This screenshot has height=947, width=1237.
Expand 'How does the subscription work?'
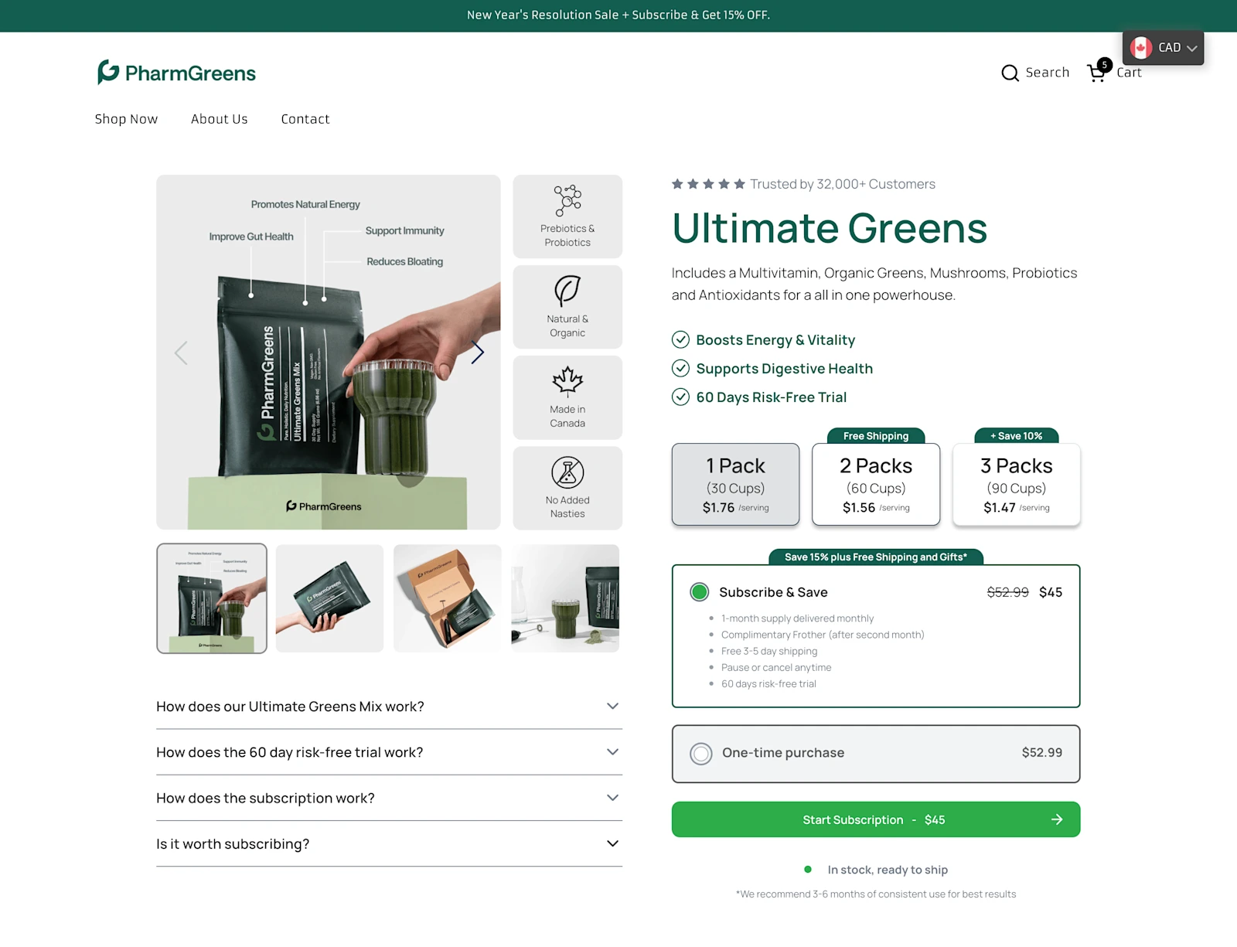[x=389, y=798]
